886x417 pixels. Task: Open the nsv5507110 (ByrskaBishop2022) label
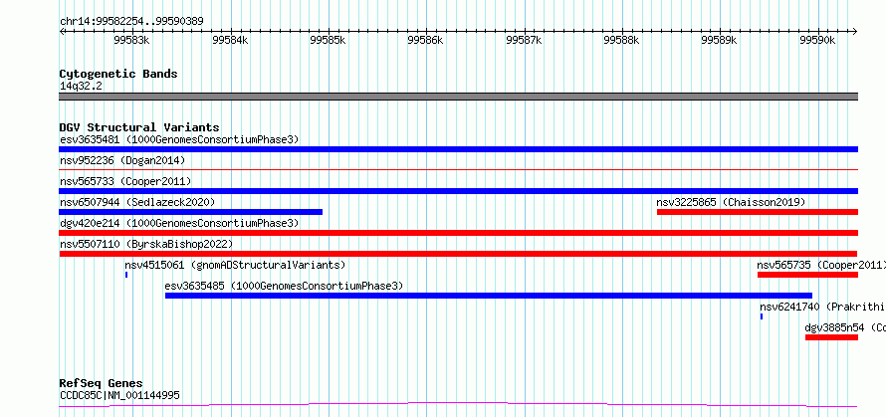[x=146, y=244]
